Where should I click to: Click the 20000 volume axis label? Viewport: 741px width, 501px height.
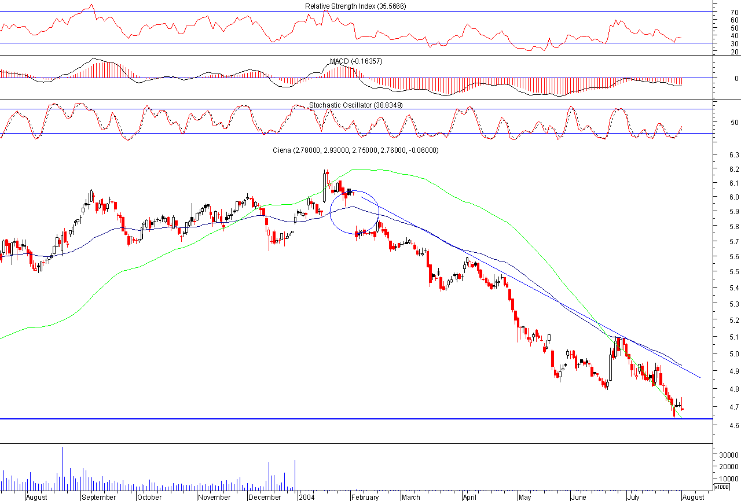(x=729, y=467)
